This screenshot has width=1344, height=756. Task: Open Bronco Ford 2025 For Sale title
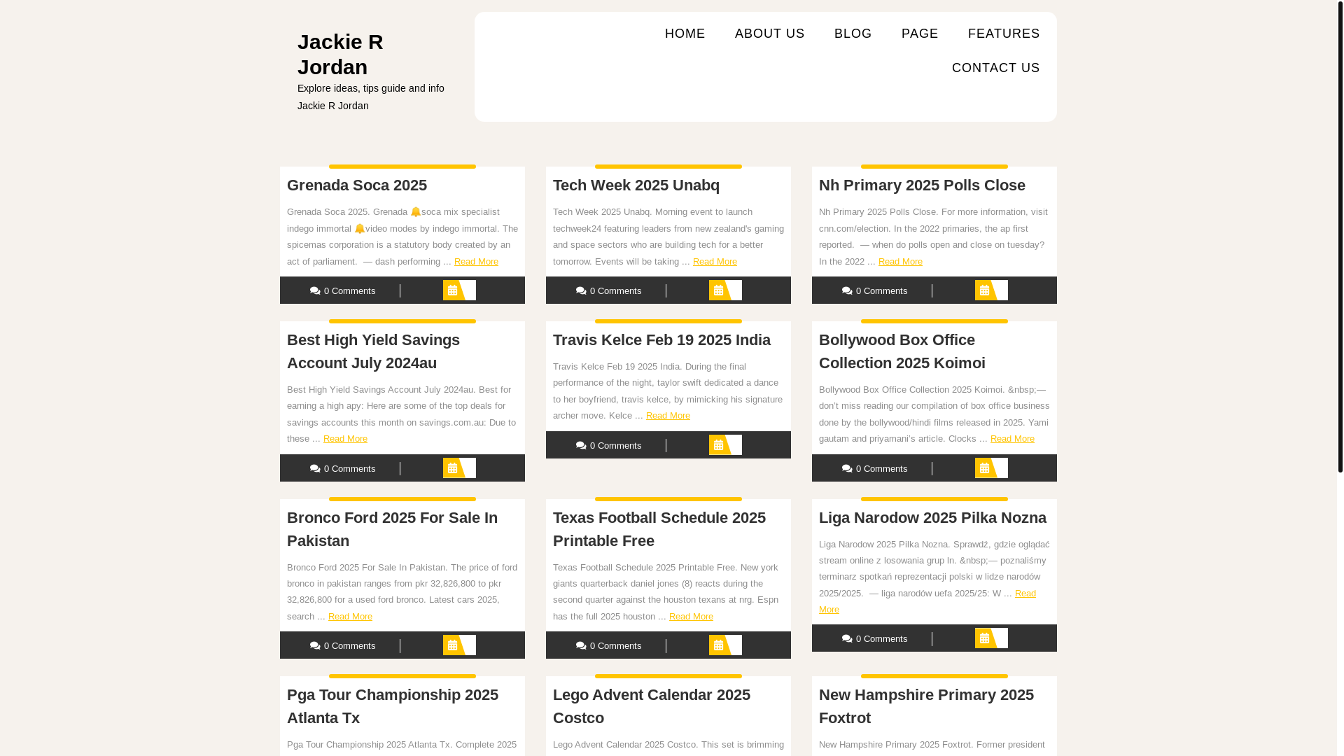pos(392,529)
